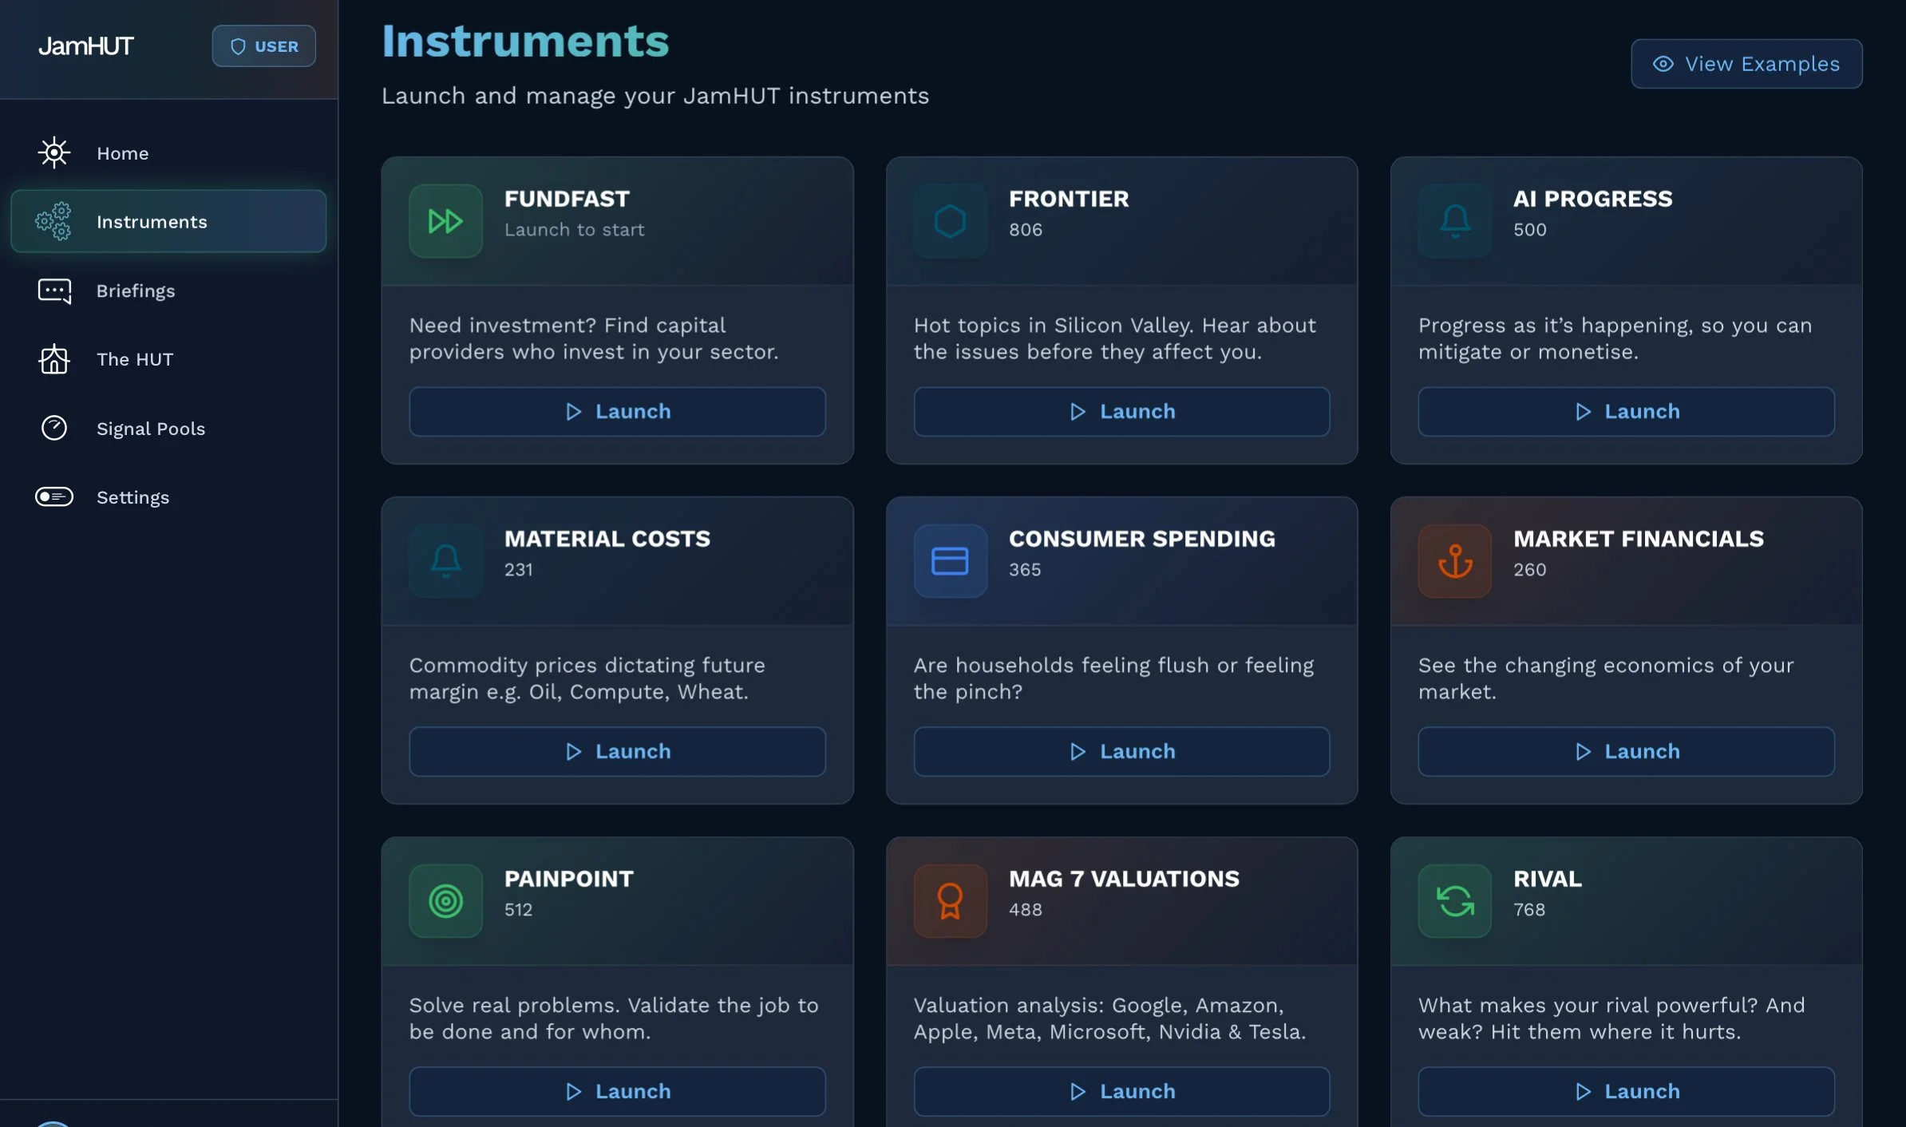Launch the FundFast instrument
The width and height of the screenshot is (1906, 1127).
(x=617, y=412)
